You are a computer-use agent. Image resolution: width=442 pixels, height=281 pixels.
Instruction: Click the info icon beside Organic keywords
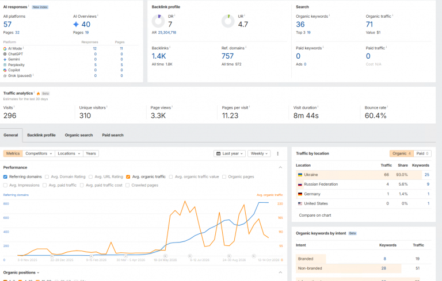coord(329,16)
